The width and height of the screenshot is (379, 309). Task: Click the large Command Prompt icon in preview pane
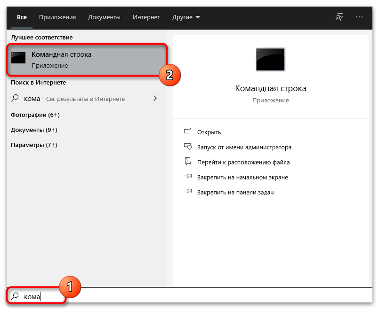tap(270, 60)
